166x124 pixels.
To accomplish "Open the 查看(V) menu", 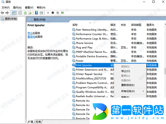I will [29, 7].
